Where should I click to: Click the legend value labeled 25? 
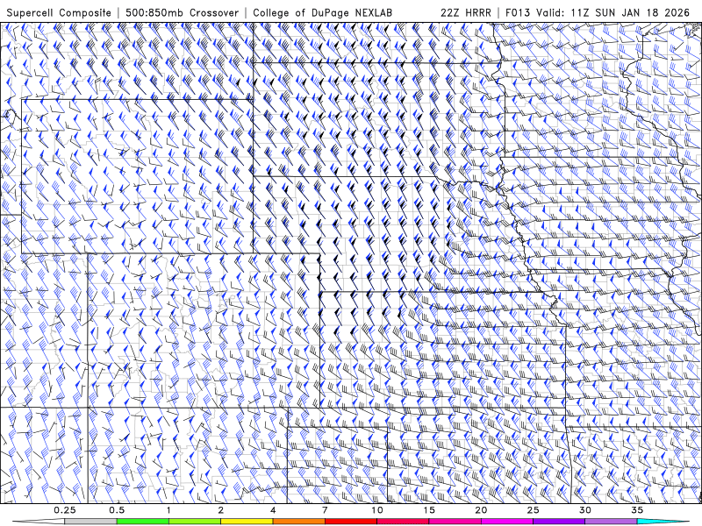coord(533,510)
